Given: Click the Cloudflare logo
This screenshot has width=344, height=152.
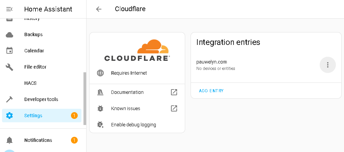Looking at the screenshot, I should point(137,50).
